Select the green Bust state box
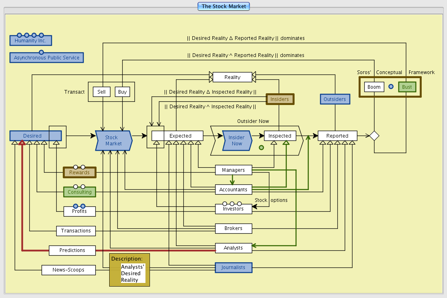Viewport: 447px width, 298px height. [407, 87]
